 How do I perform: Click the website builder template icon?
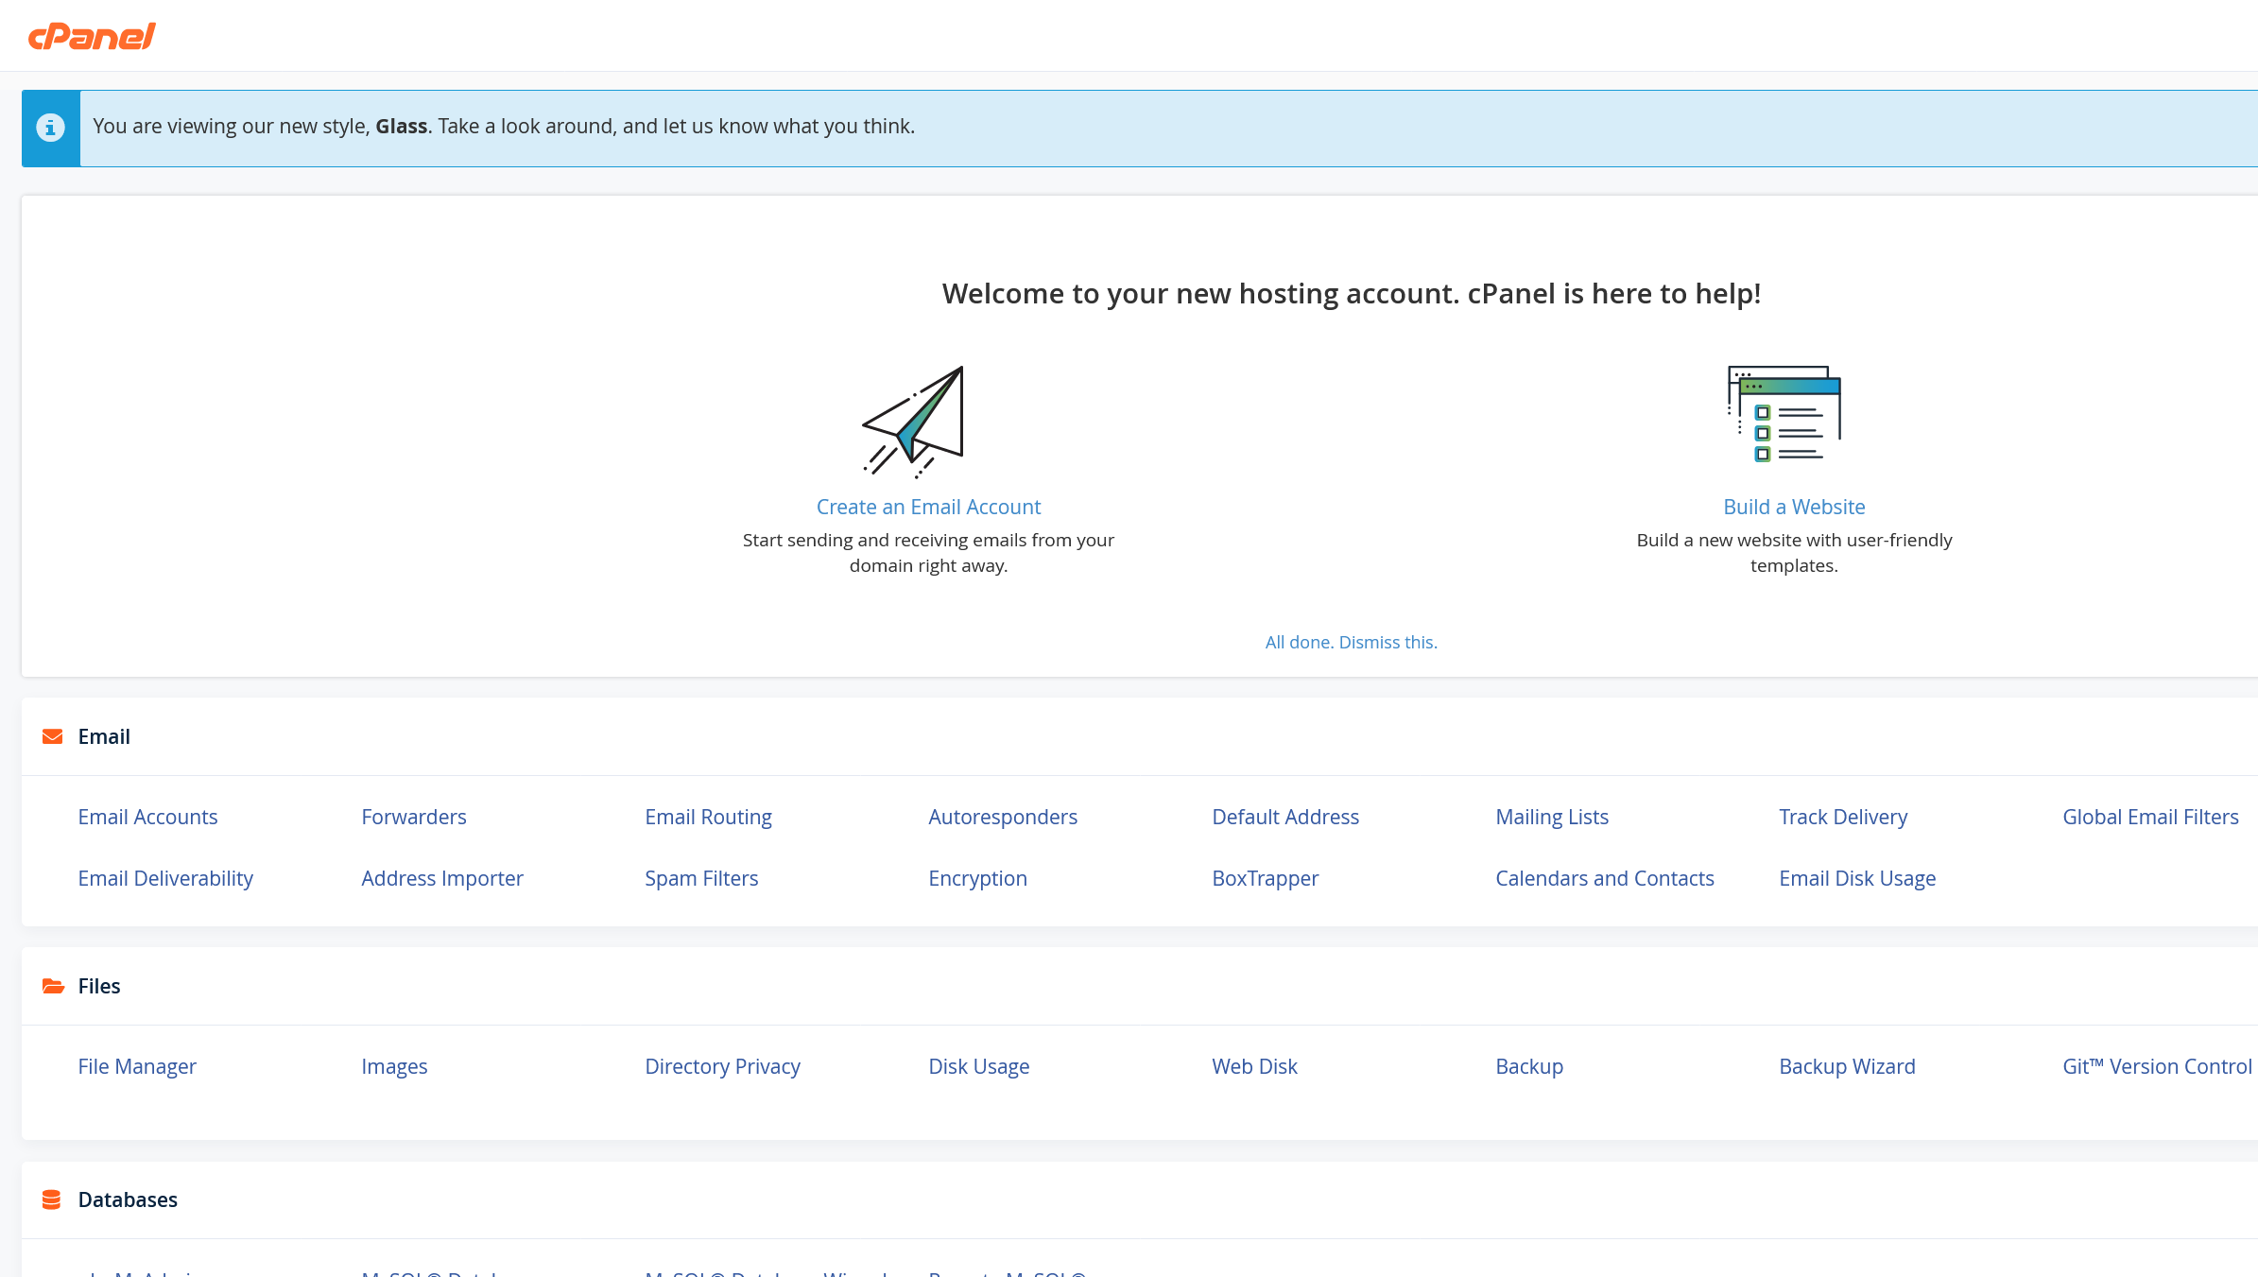1784,414
